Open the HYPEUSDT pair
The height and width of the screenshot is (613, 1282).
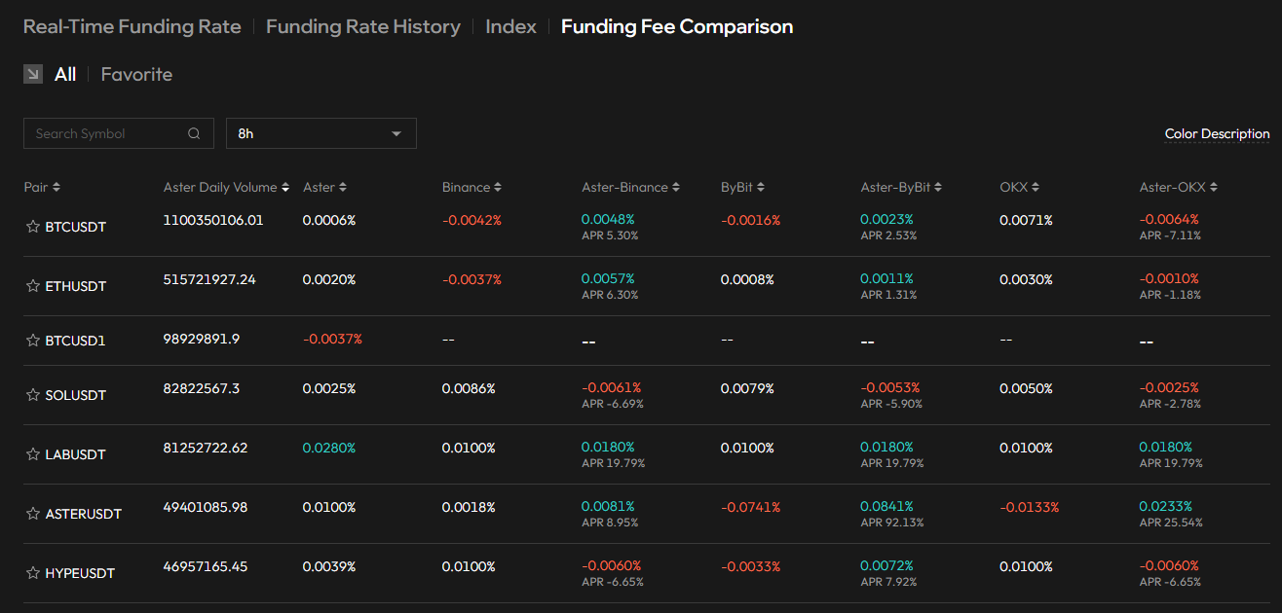pyautogui.click(x=80, y=573)
